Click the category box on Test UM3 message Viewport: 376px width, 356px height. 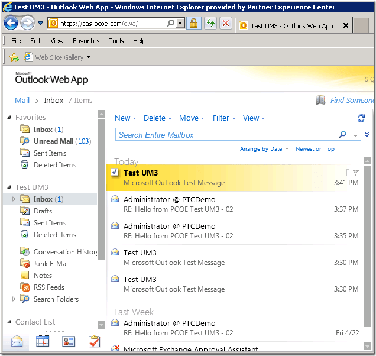tap(348, 172)
